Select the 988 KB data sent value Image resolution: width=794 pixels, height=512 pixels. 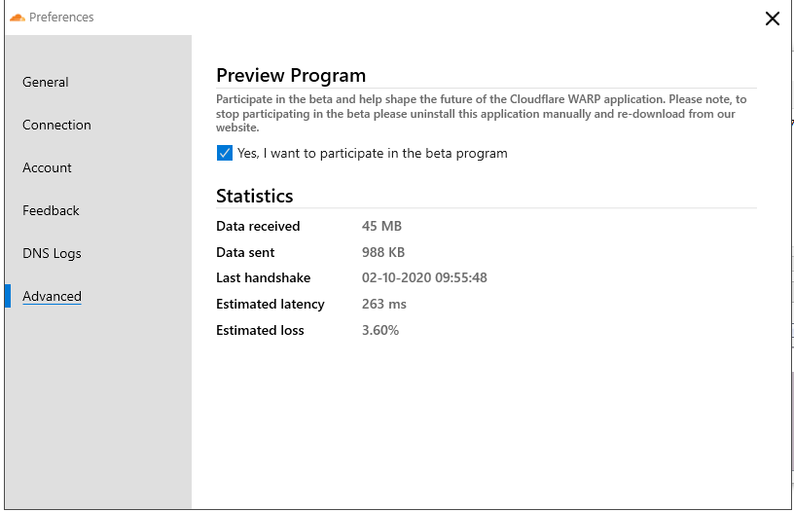(x=383, y=252)
